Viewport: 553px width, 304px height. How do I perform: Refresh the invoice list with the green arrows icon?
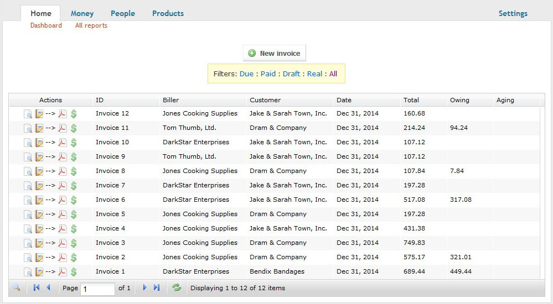coord(177,288)
